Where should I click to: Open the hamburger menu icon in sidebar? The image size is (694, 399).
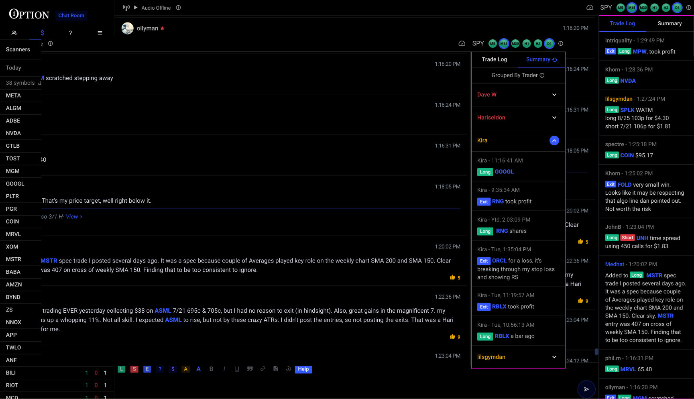(x=100, y=33)
